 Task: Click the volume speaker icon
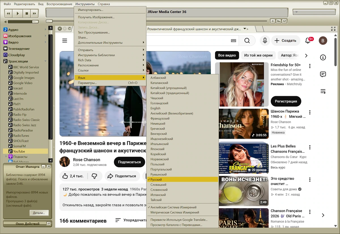(6, 22)
